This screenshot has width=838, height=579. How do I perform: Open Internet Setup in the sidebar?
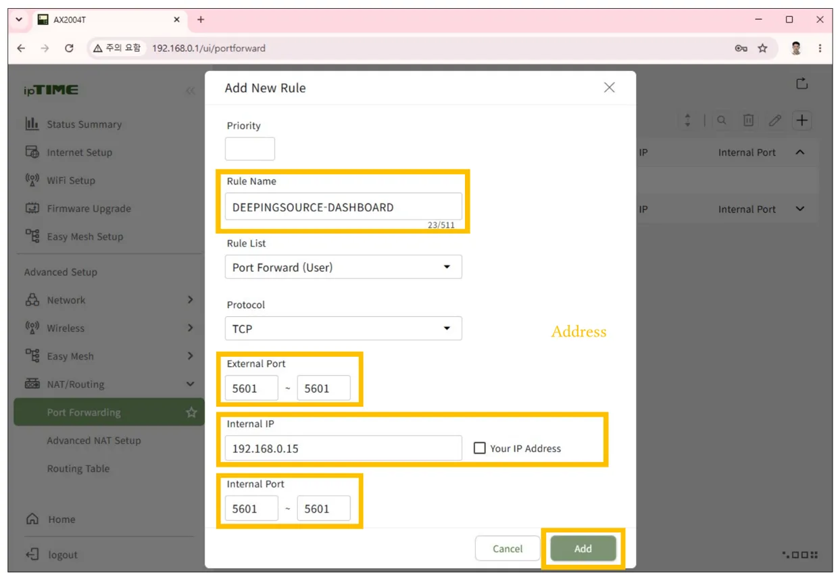[79, 153]
